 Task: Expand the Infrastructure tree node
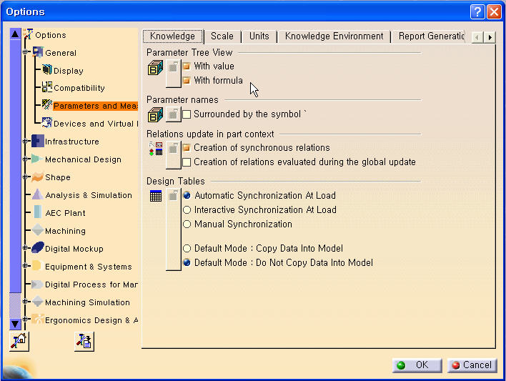(26, 142)
